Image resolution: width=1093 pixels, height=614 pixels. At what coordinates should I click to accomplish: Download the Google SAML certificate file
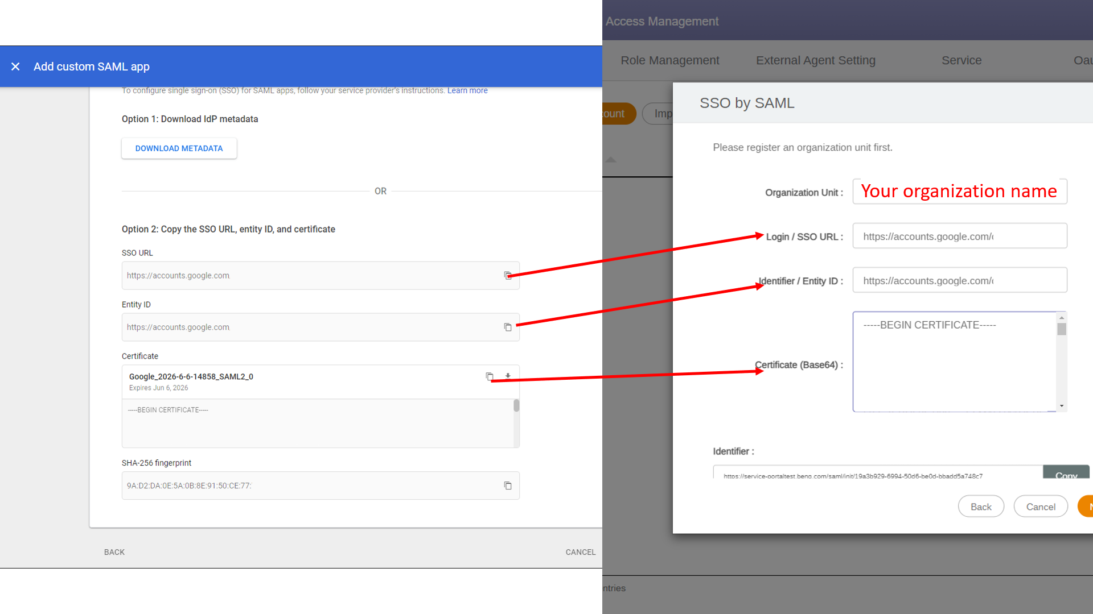[508, 376]
